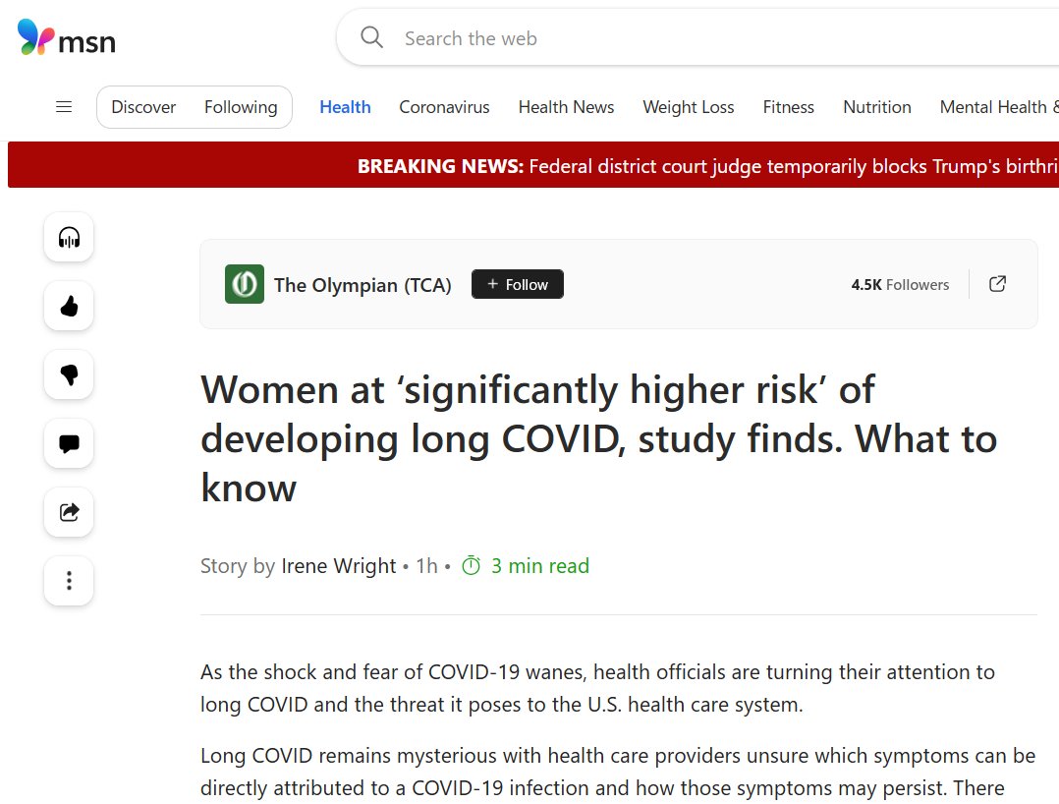Like the article with thumbs up
Screen dimensions: 1059x804
69,307
